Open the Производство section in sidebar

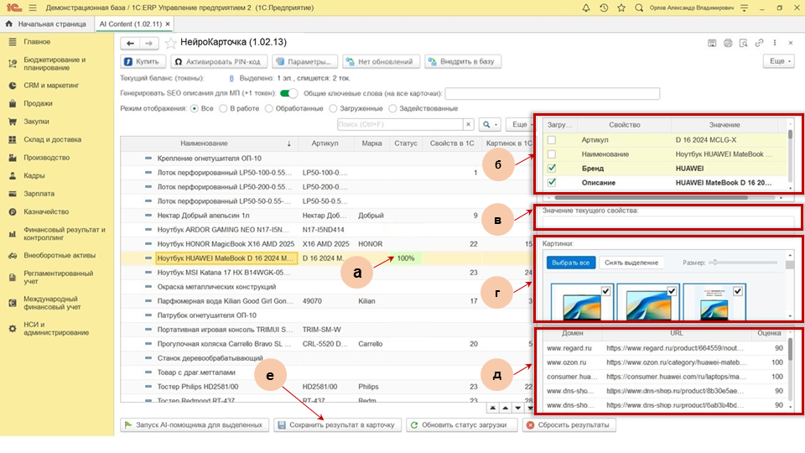click(46, 158)
